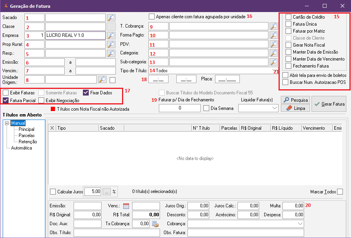Open the Categoria search magnifier
The width and height of the screenshot is (351, 238).
tap(274, 53)
